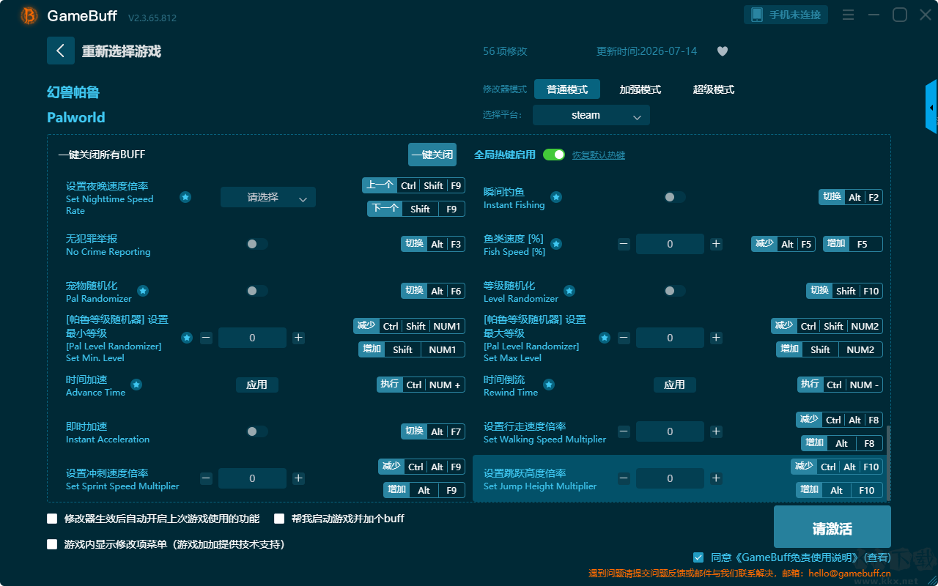This screenshot has width=938, height=586.
Task: Increase Set Min. Level with plus button
Action: [x=298, y=338]
